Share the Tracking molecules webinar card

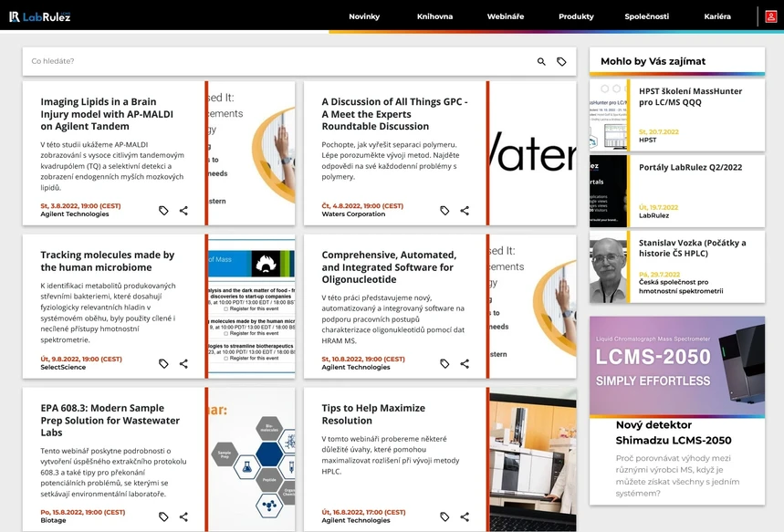coord(183,363)
